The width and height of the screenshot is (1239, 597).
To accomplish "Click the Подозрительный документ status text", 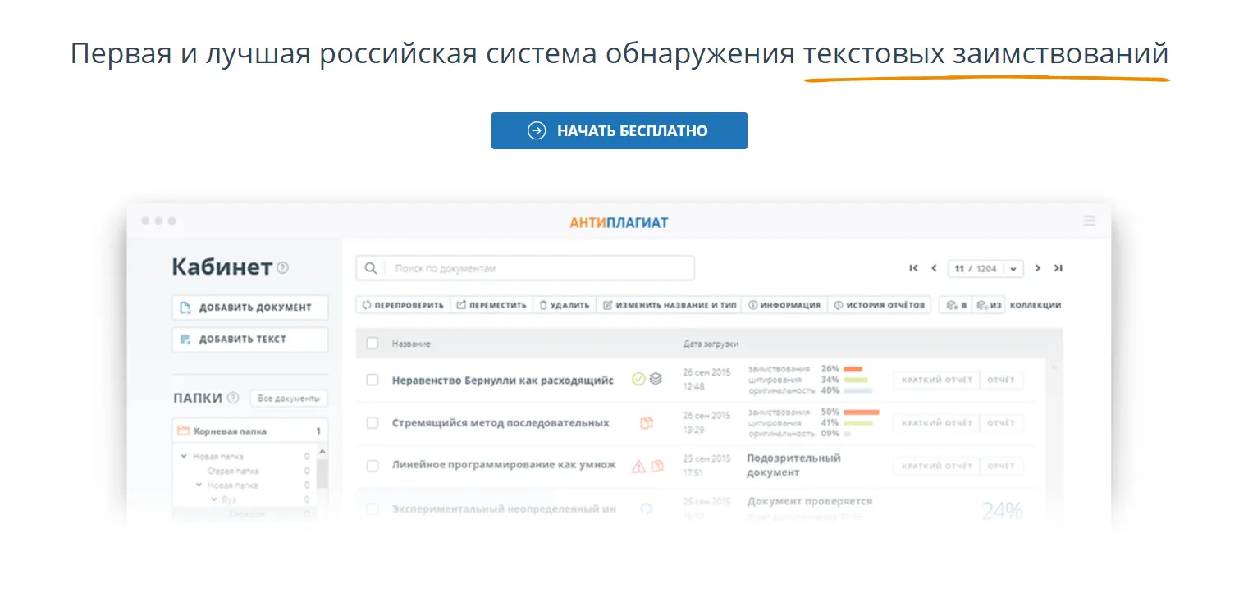I will [793, 465].
